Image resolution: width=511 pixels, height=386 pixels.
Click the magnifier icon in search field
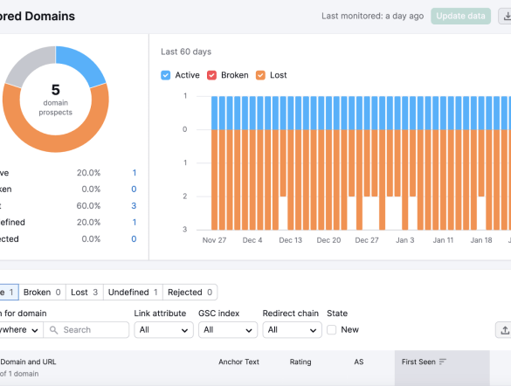(x=54, y=330)
